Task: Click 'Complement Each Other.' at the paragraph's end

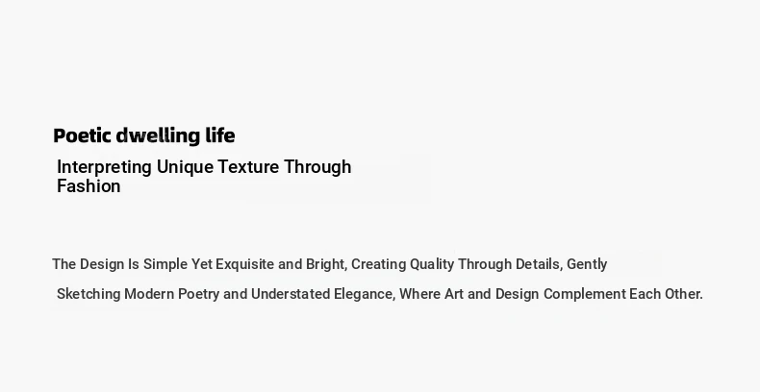Action: (x=623, y=294)
